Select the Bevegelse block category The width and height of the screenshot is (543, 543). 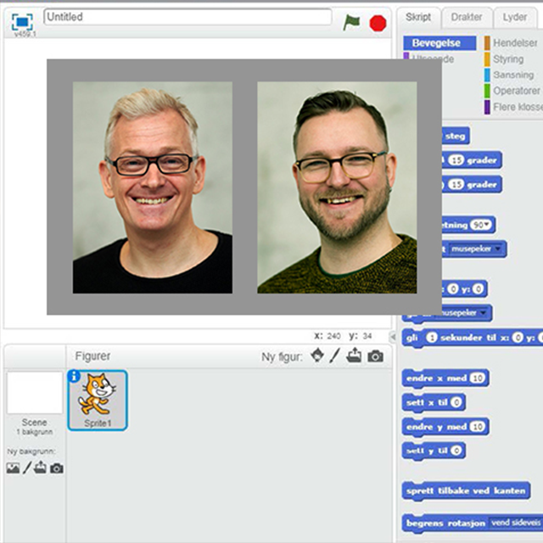click(x=439, y=43)
